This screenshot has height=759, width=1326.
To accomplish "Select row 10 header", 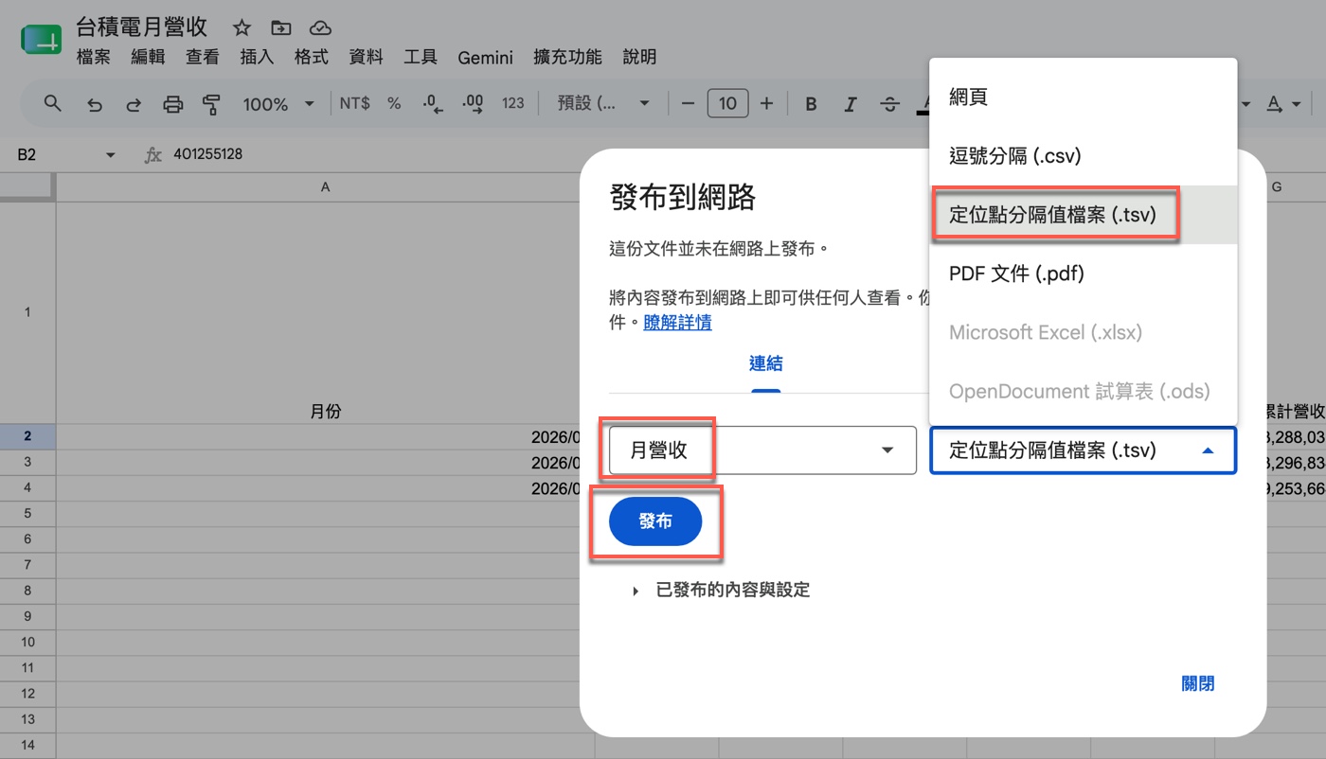I will click(27, 642).
